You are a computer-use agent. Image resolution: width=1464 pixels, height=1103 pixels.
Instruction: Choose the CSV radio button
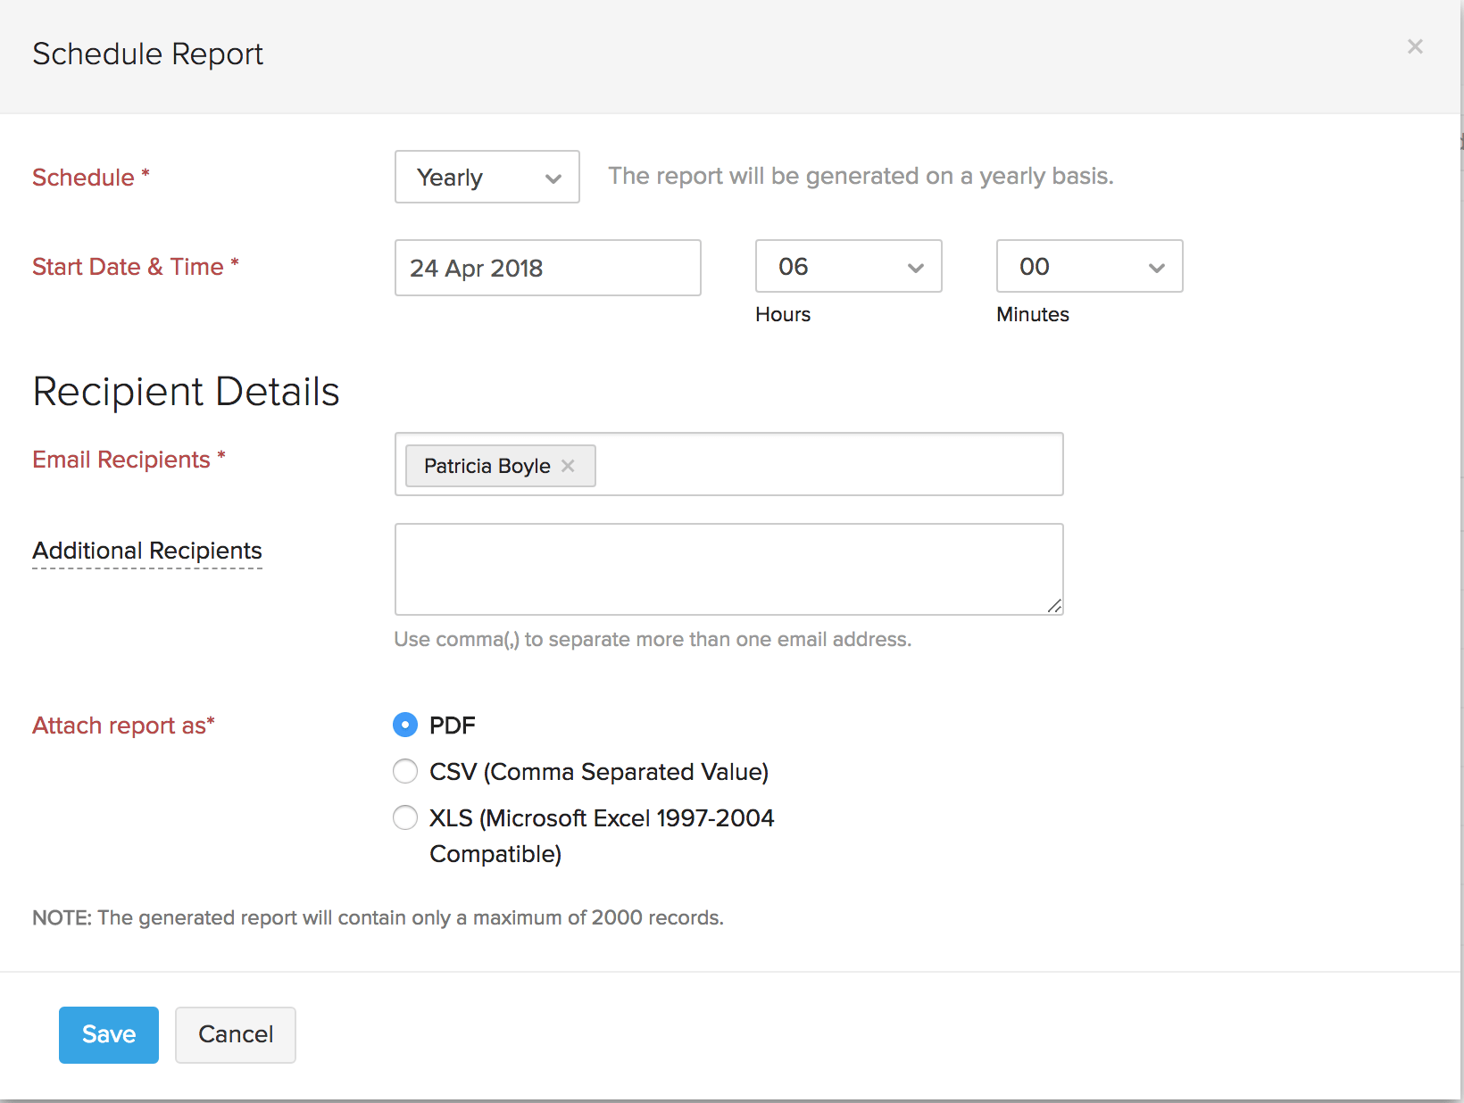405,771
